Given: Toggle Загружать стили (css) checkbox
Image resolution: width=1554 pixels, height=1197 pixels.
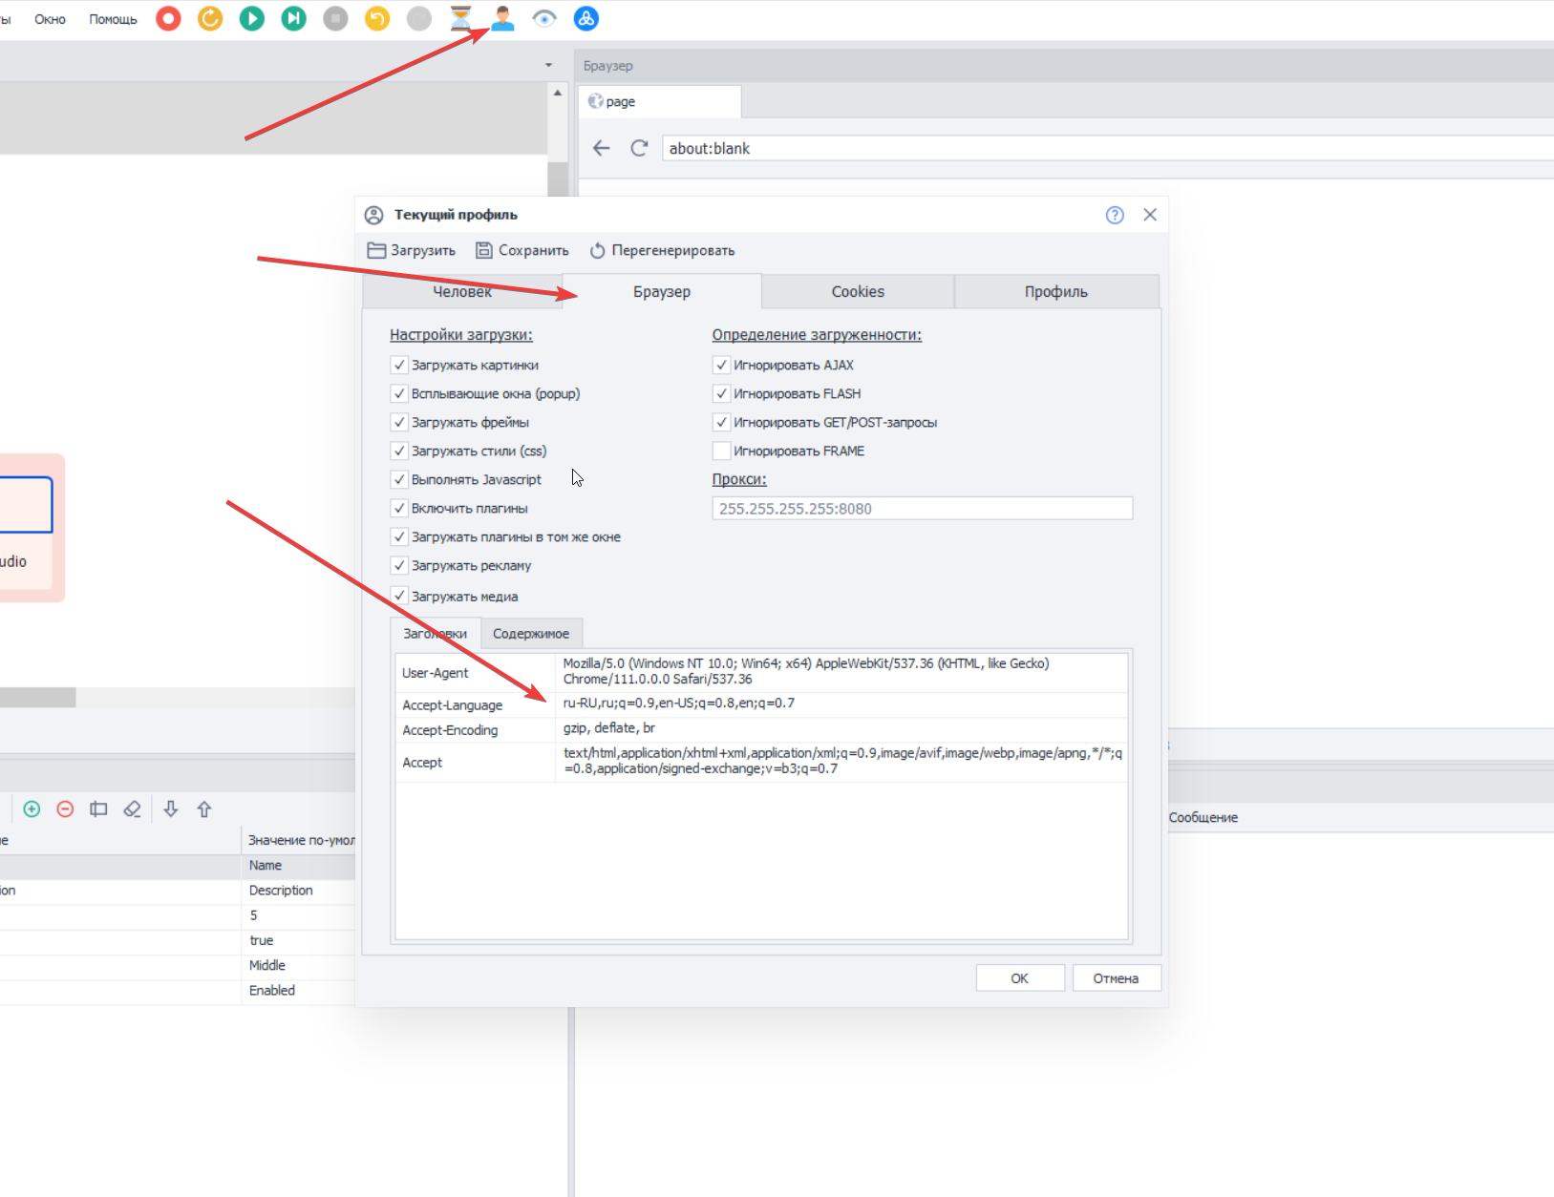Looking at the screenshot, I should pos(399,451).
